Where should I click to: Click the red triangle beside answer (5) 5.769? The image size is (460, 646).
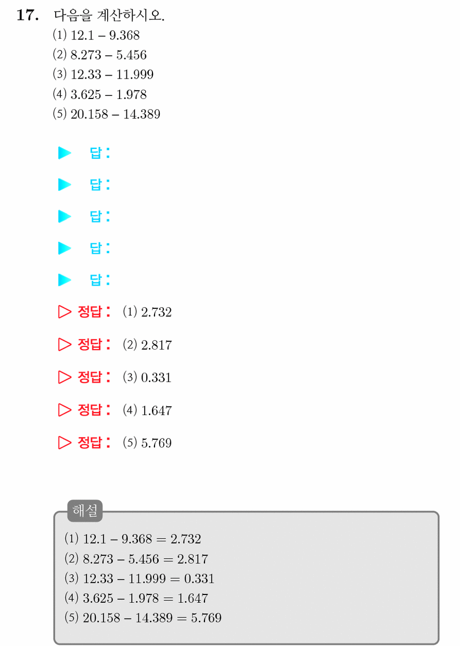click(65, 443)
